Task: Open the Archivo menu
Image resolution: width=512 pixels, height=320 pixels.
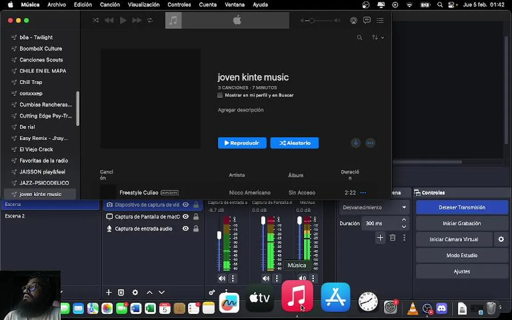Action: click(x=56, y=4)
